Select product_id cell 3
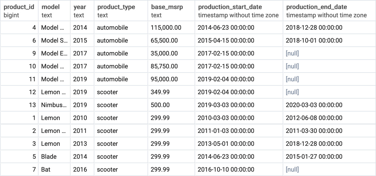376x176 pixels. click(x=19, y=143)
